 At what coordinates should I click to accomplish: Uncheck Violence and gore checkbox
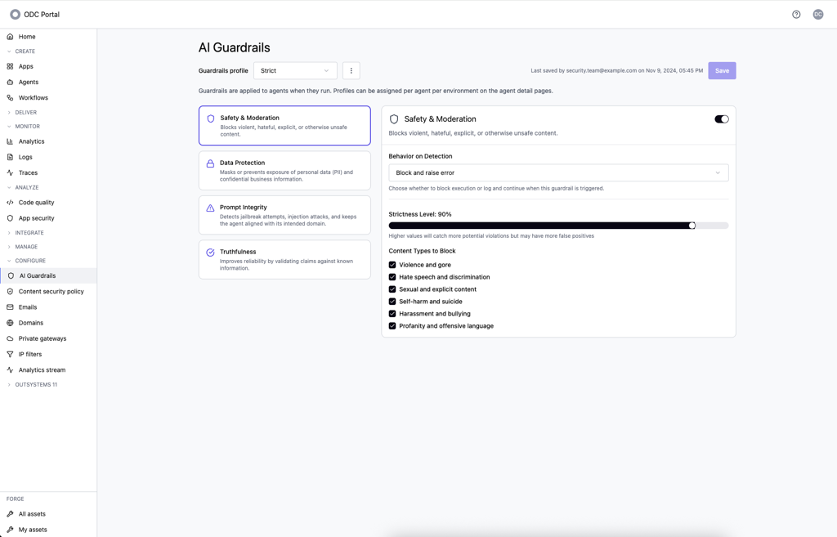392,265
